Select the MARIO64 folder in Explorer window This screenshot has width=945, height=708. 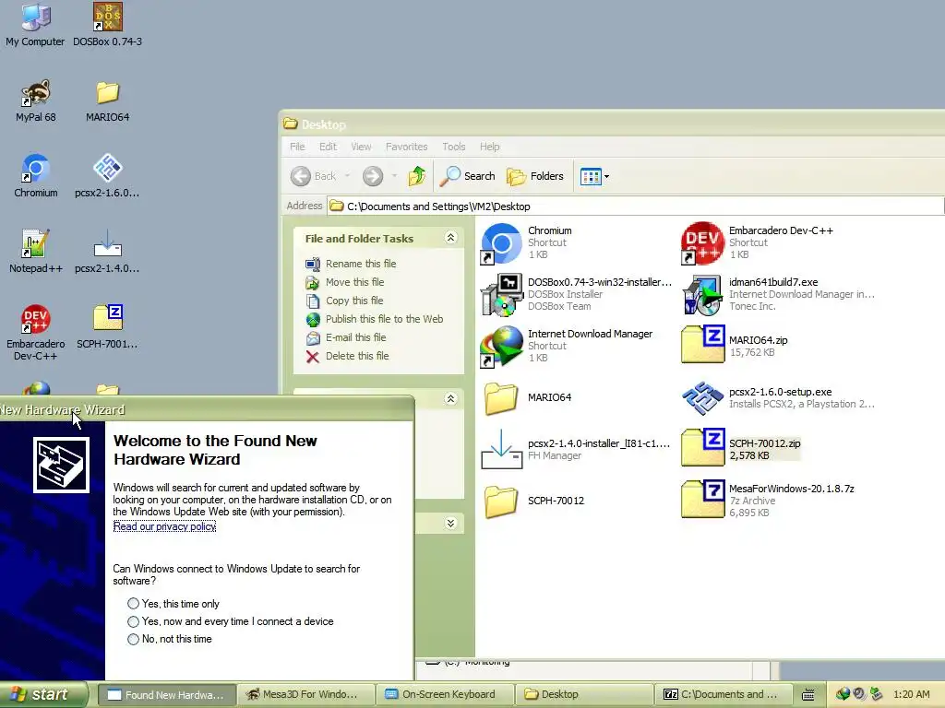click(528, 397)
